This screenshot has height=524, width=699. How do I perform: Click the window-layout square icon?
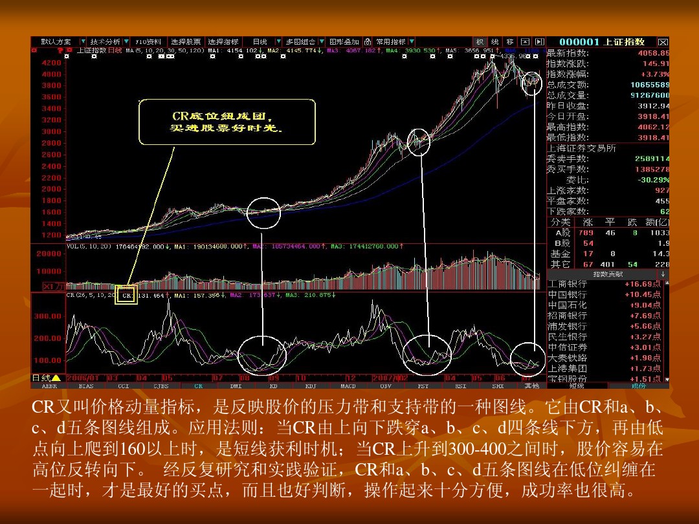[x=525, y=41]
